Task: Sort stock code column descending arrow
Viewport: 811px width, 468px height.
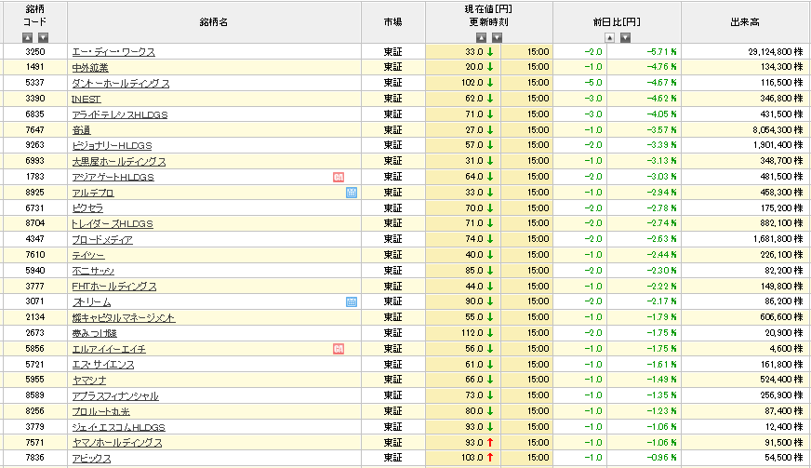Action: click(44, 37)
